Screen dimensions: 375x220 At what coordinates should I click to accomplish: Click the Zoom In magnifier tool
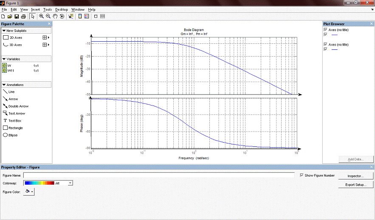pyautogui.click(x=41, y=16)
